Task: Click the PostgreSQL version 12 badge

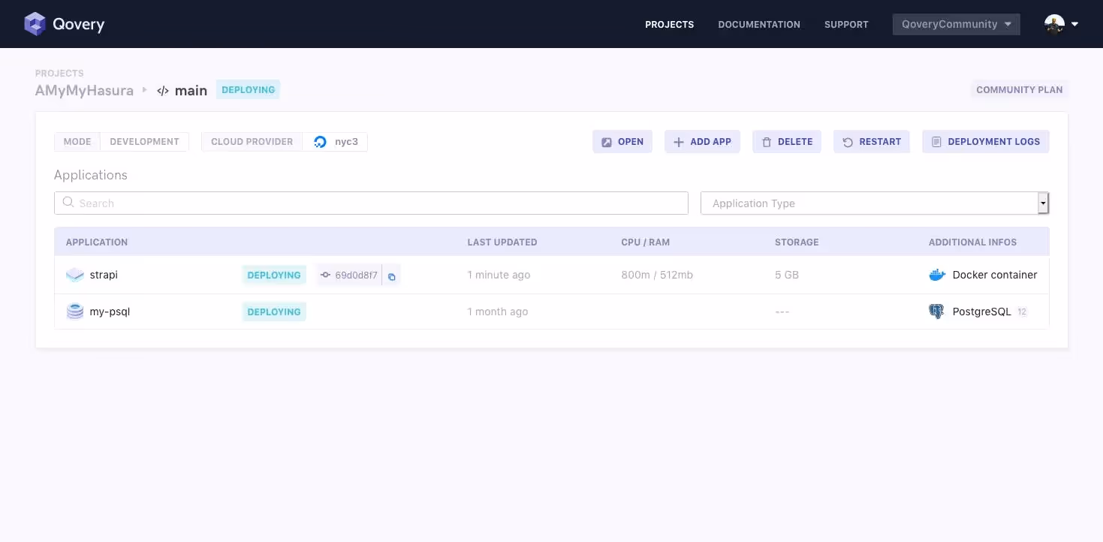Action: coord(1022,312)
